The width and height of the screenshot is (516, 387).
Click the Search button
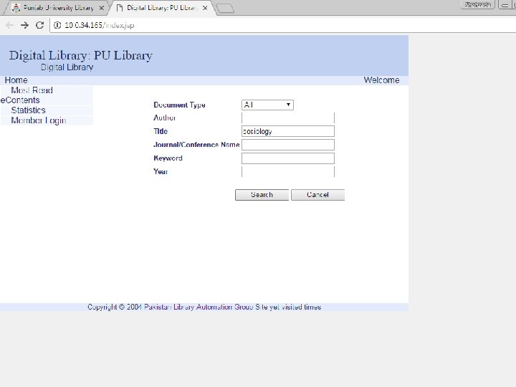262,195
